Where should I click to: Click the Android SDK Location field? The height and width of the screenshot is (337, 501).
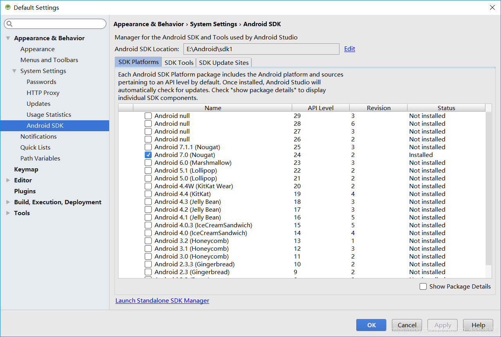point(261,49)
